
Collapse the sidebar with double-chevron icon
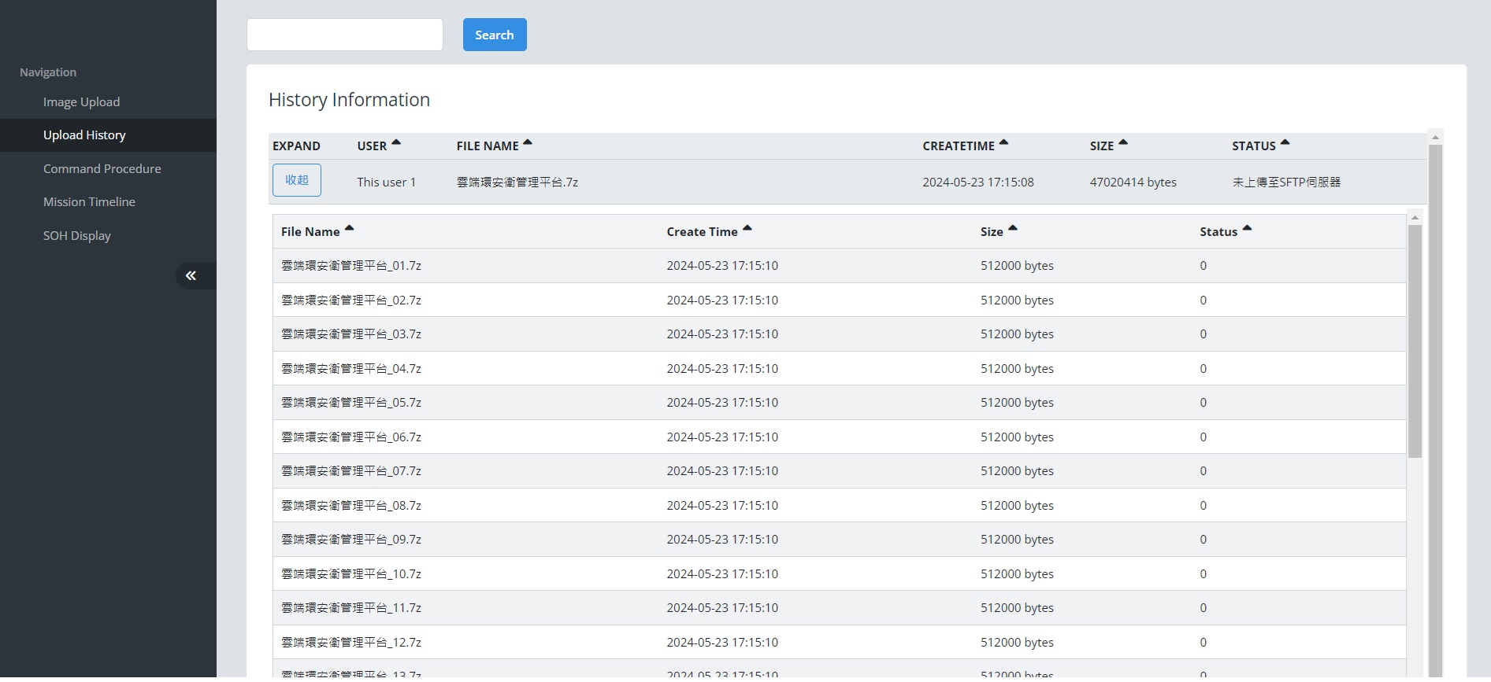pyautogui.click(x=191, y=275)
